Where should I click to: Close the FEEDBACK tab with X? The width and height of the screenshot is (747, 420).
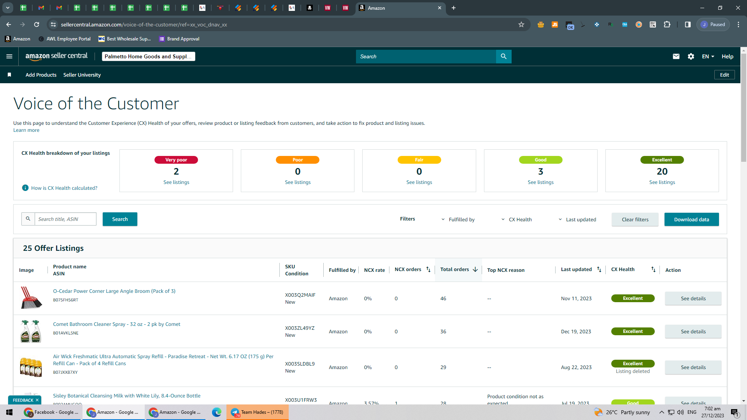point(37,400)
